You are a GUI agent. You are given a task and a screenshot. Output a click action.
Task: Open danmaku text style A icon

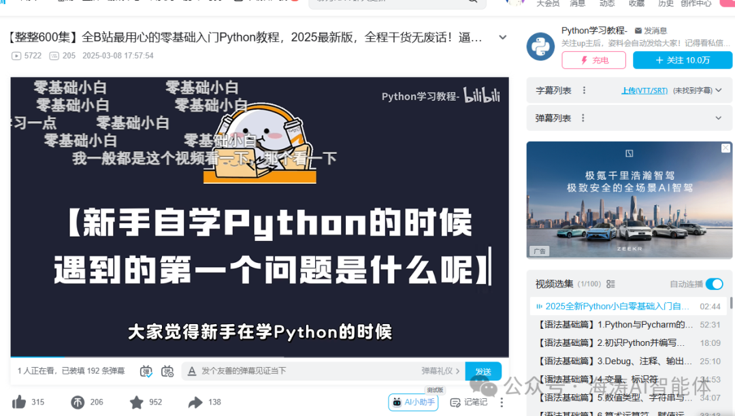click(x=192, y=371)
